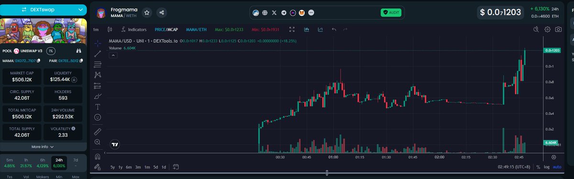Set chart range to 1d
Viewport: 574px width, 179px height.
tap(164, 167)
